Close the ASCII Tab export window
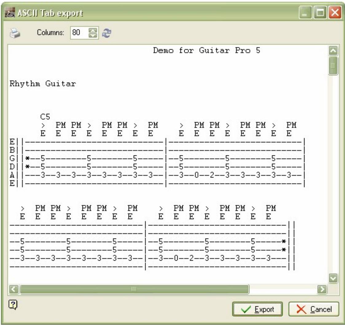The image size is (345, 325). [335, 12]
